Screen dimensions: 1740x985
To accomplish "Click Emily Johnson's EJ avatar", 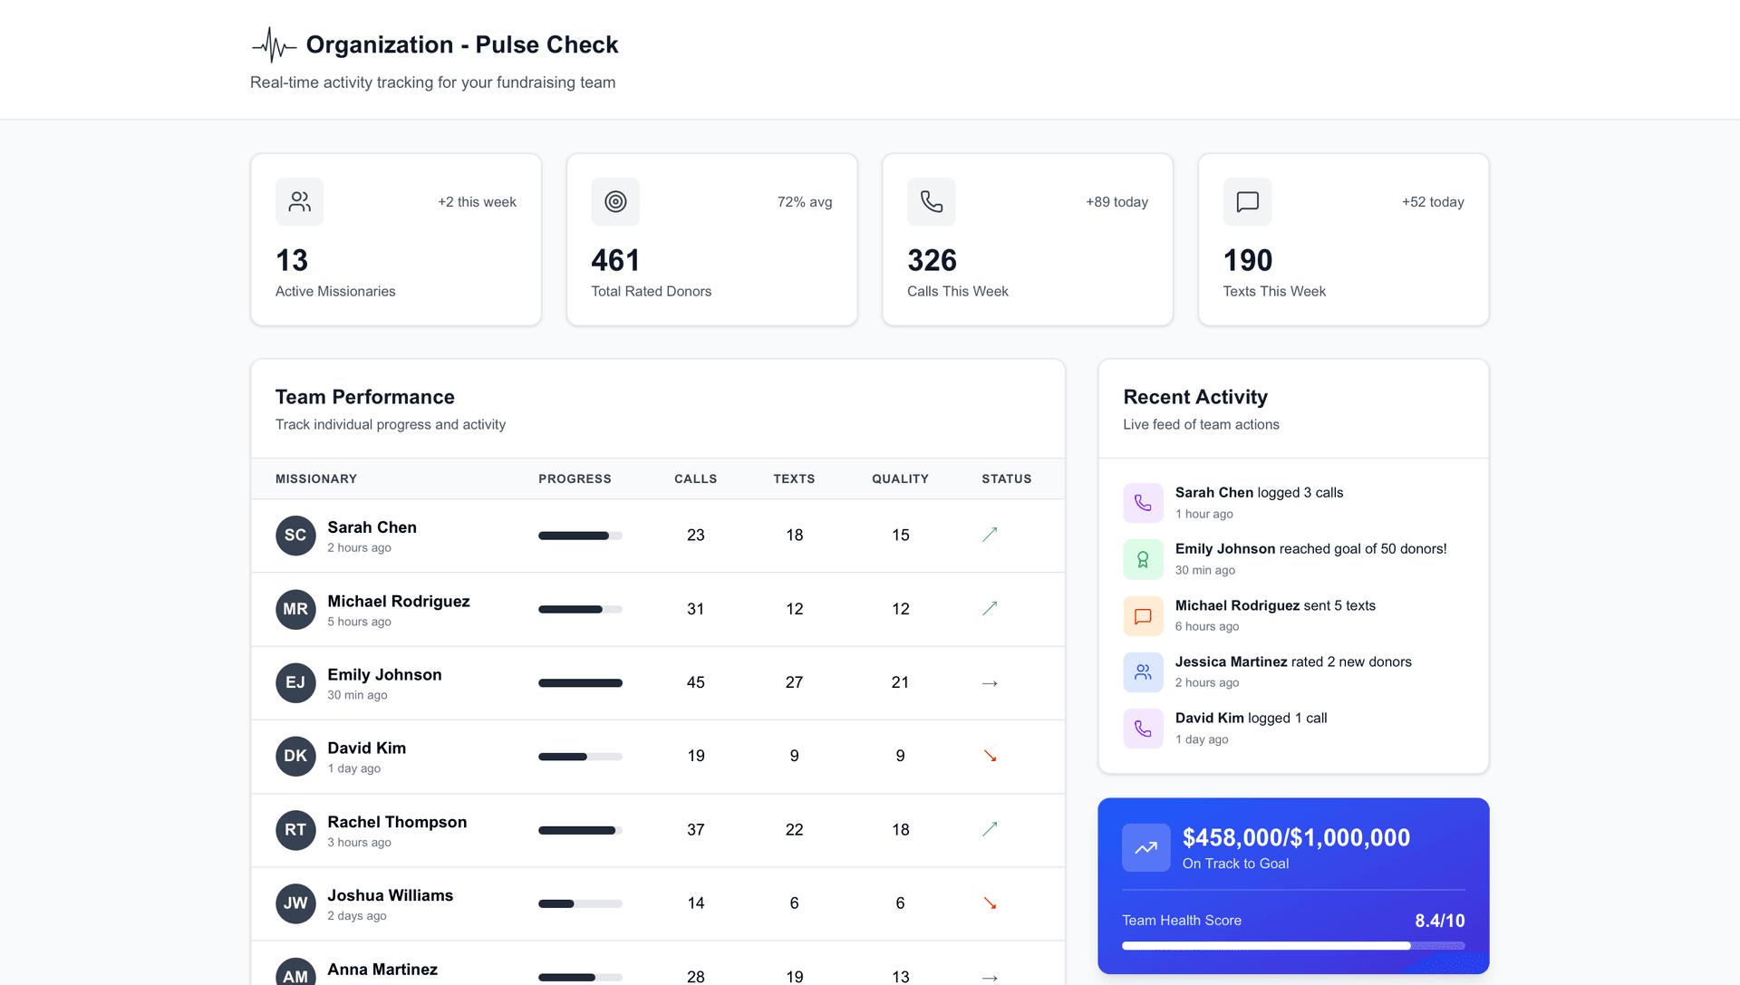I will 295,682.
